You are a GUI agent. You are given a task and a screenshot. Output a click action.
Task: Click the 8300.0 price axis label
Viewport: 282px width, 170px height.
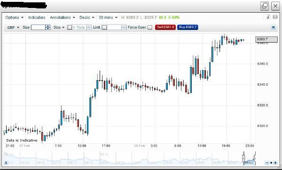point(263,126)
